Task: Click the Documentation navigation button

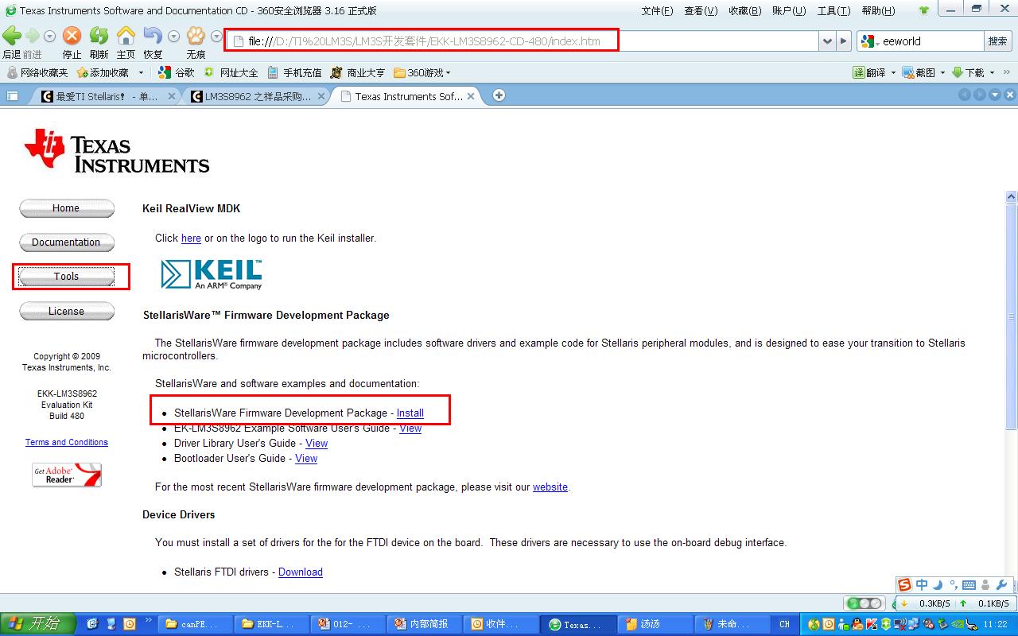Action: 66,242
